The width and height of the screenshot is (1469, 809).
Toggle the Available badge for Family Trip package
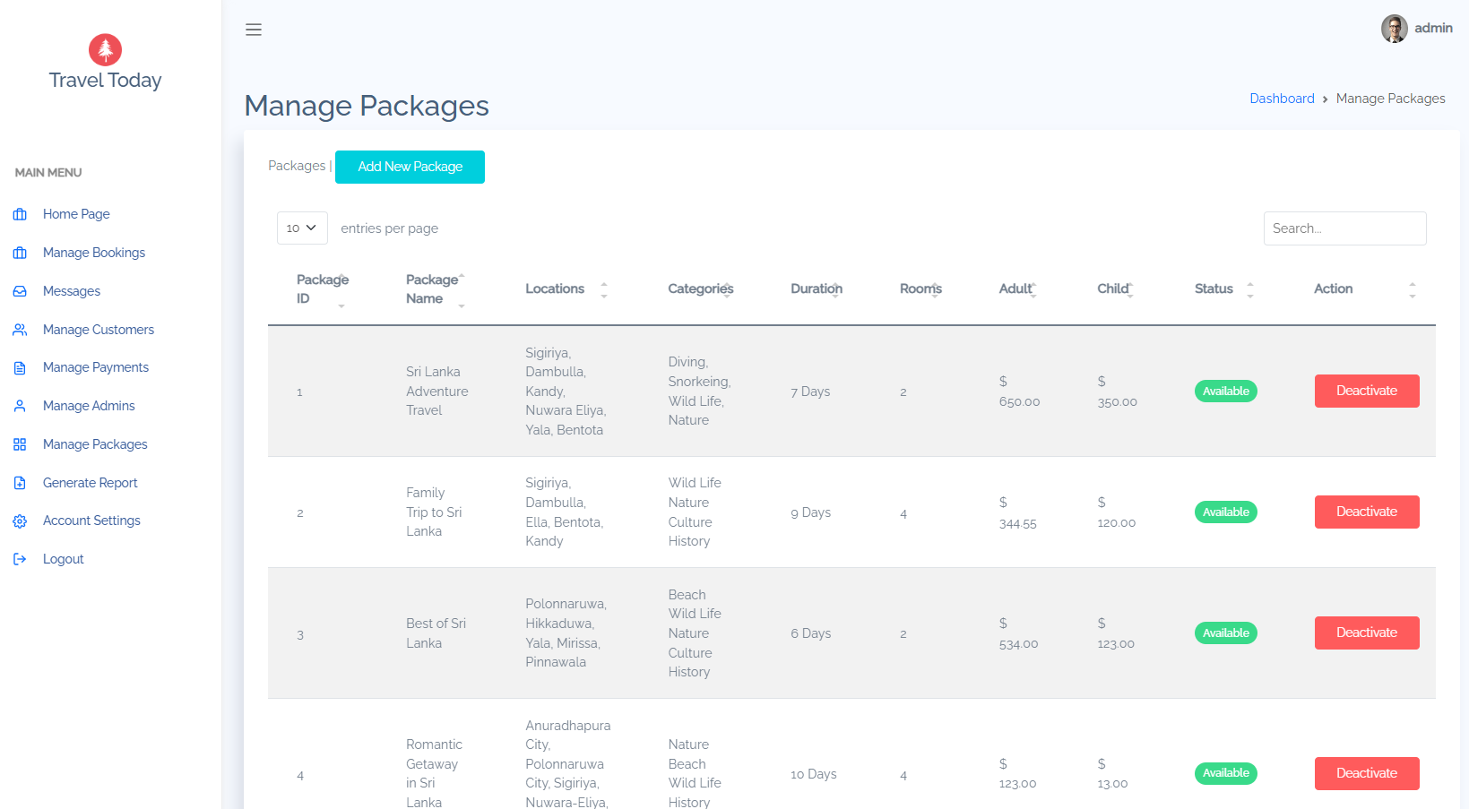[1225, 512]
